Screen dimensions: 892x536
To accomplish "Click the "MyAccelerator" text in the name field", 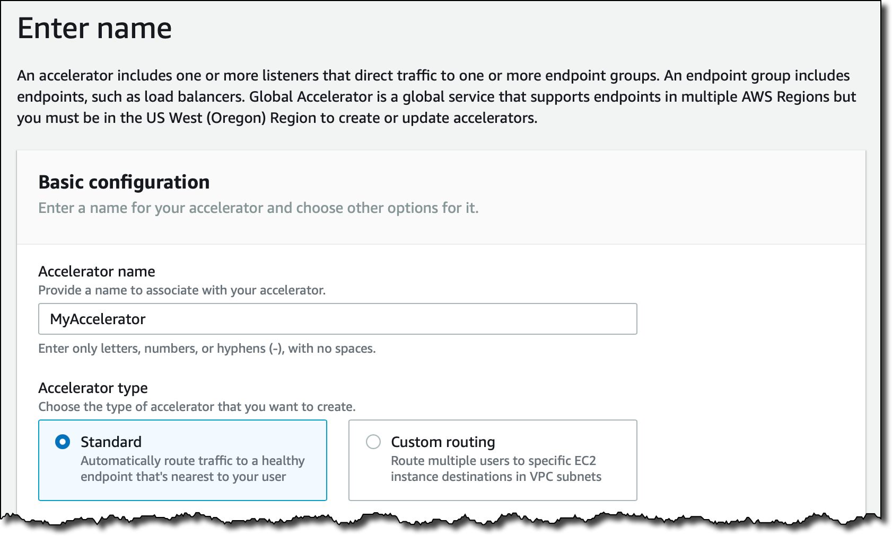I will [98, 319].
